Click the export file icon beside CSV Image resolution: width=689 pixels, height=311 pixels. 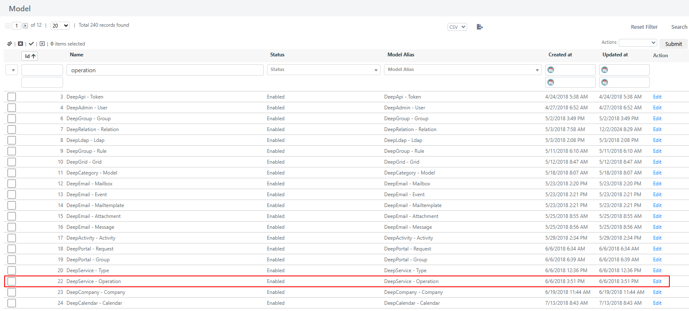point(480,27)
